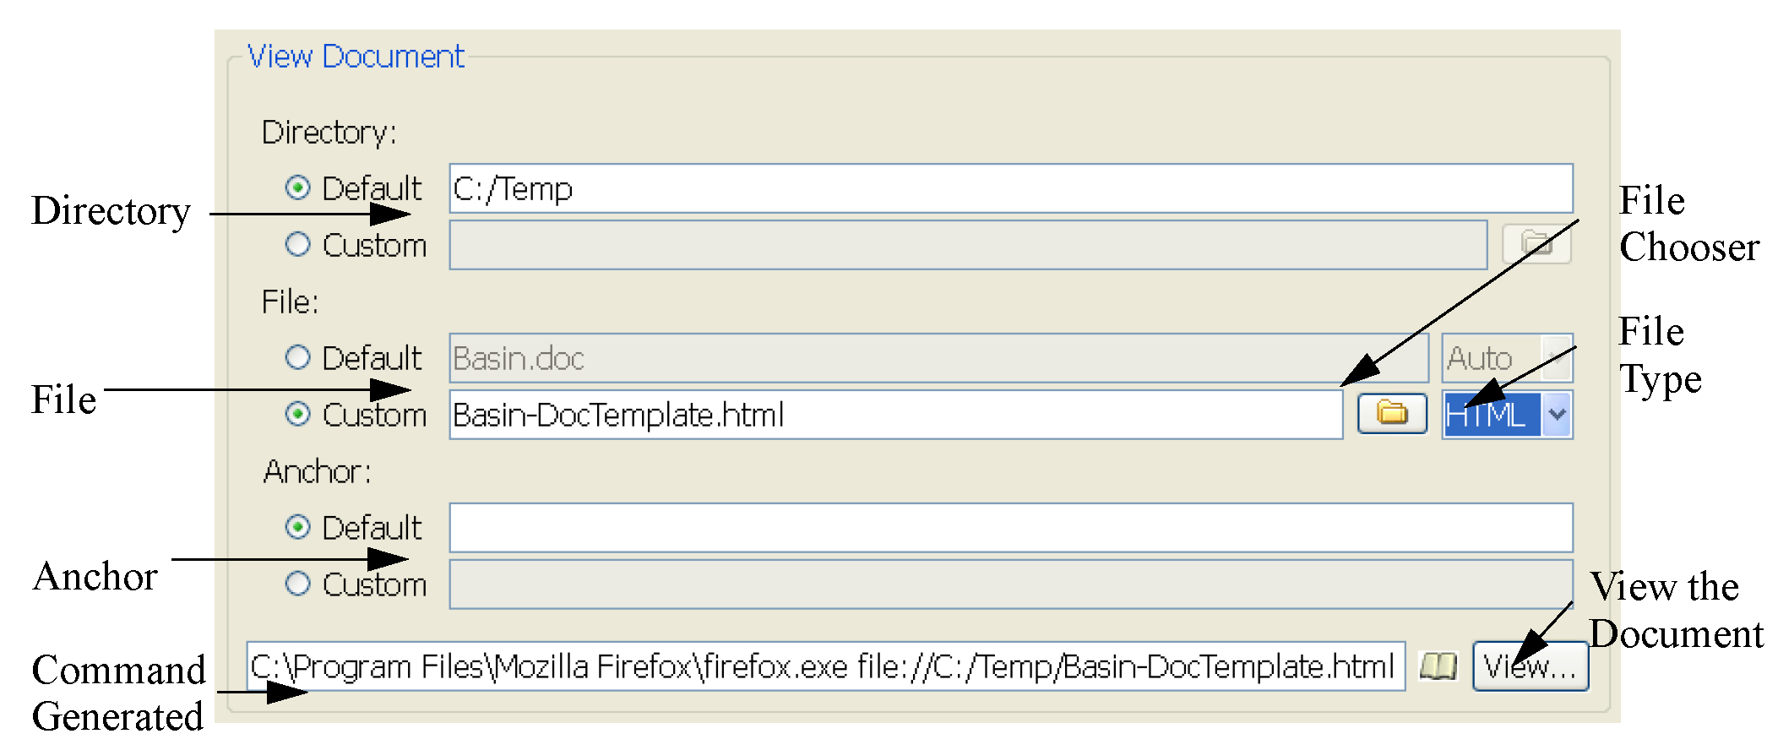Select the Default file radio button
The width and height of the screenshot is (1767, 750).
click(x=297, y=357)
